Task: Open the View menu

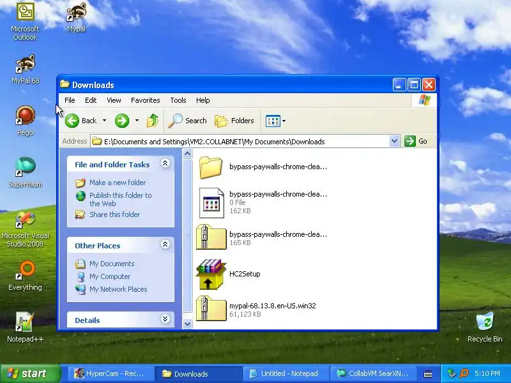Action: 114,100
